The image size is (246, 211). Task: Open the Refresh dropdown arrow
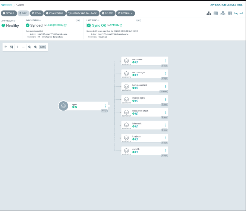point(132,13)
